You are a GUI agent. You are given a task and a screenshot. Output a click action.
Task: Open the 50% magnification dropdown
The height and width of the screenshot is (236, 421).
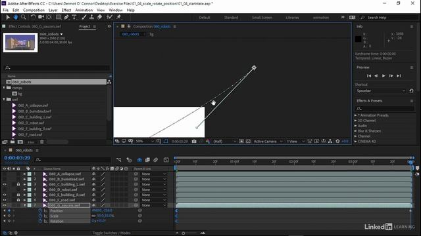coord(145,142)
